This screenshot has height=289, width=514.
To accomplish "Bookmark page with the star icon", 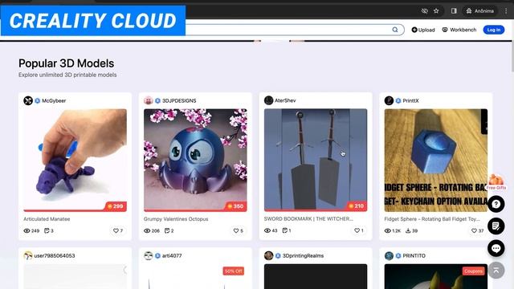I will [436, 10].
